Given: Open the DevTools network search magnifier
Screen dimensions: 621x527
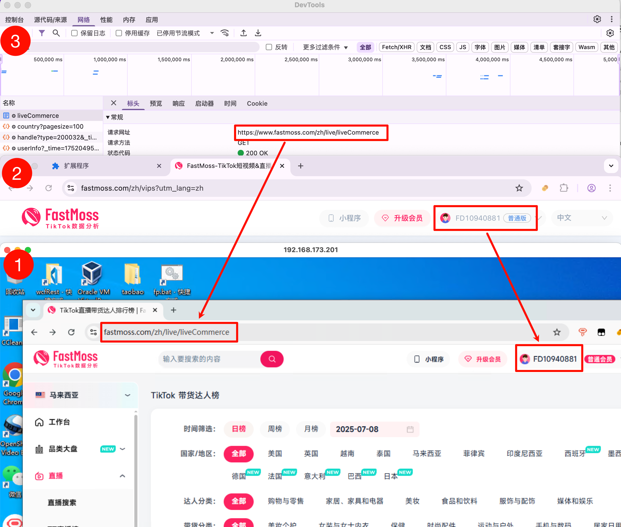Looking at the screenshot, I should 57,33.
